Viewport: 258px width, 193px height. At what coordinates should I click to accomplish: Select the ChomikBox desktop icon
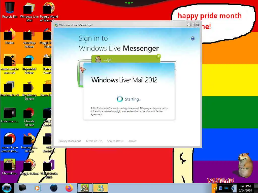click(10, 167)
